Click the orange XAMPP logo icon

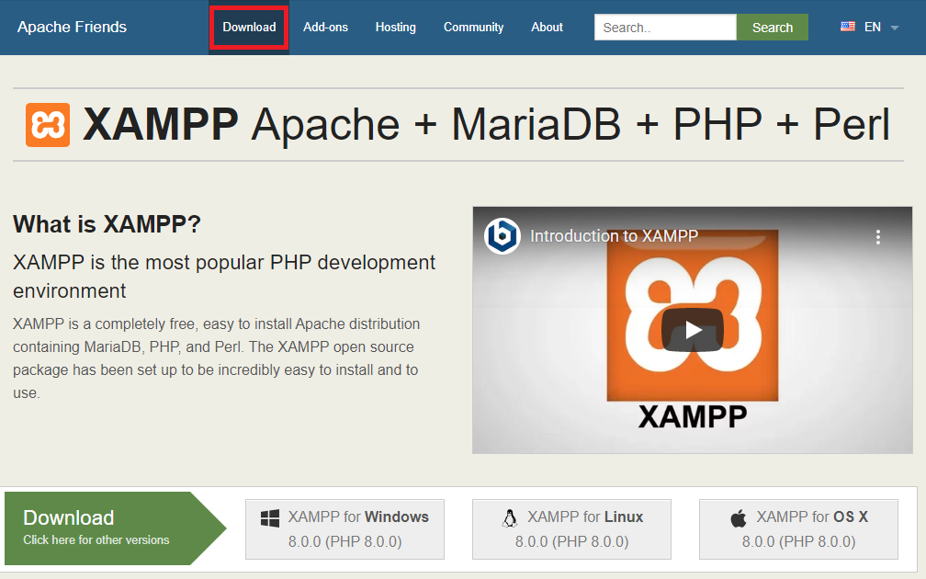click(x=48, y=125)
